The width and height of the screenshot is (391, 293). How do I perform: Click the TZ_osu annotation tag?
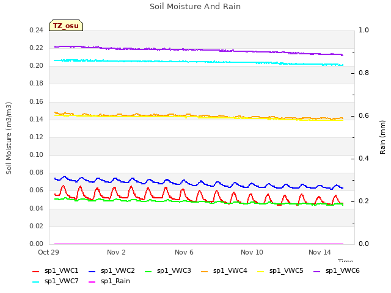(66, 26)
